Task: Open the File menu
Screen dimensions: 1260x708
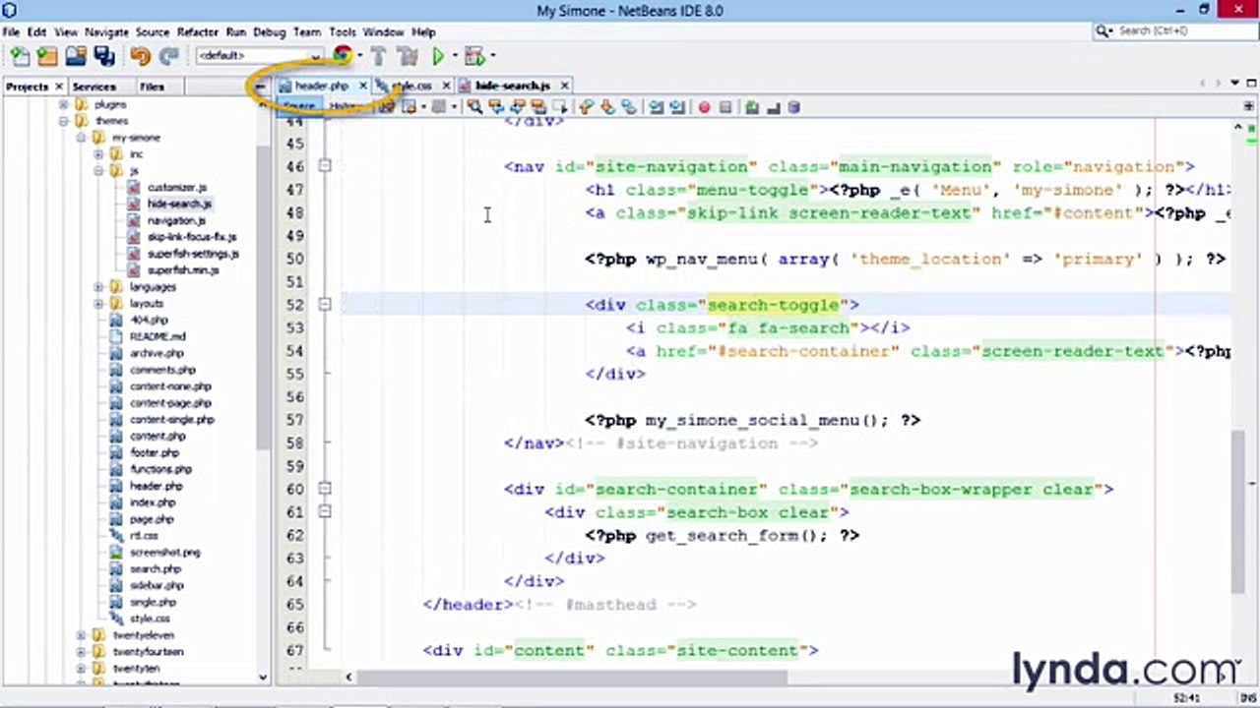Action: [x=11, y=32]
